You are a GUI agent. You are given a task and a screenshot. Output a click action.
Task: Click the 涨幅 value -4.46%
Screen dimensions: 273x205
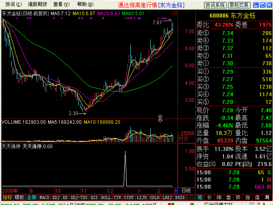coord(224,125)
